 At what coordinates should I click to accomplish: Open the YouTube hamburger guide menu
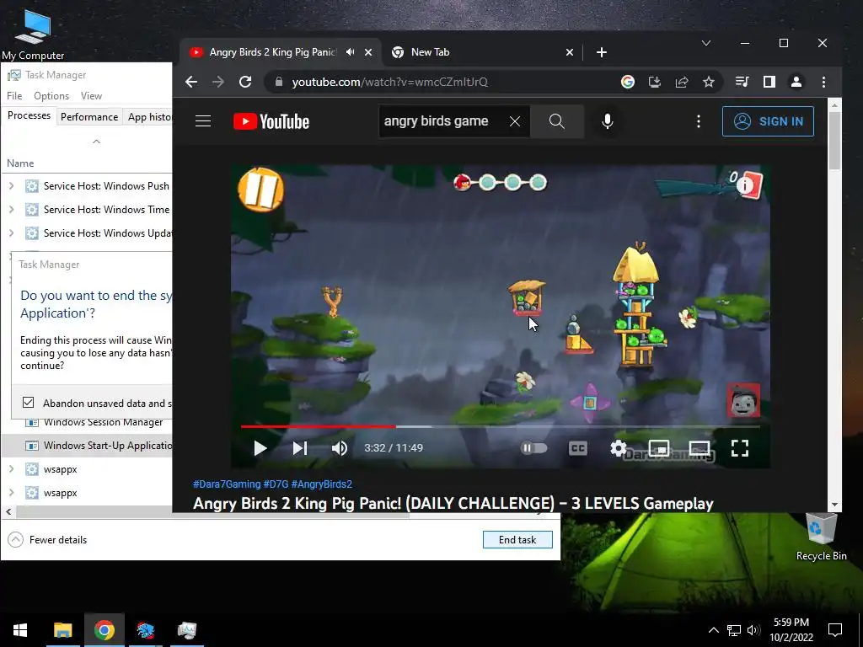(x=203, y=121)
